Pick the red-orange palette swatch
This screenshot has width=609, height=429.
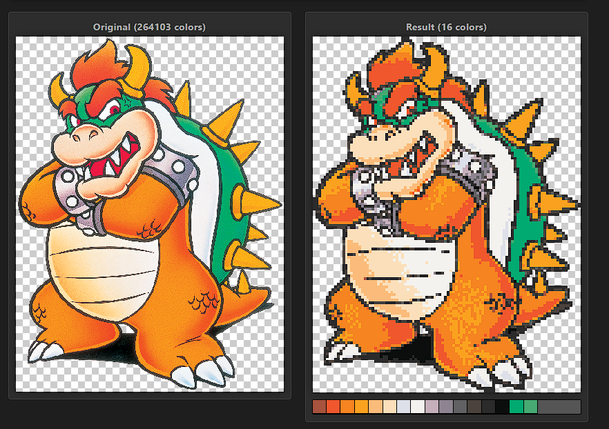[333, 407]
